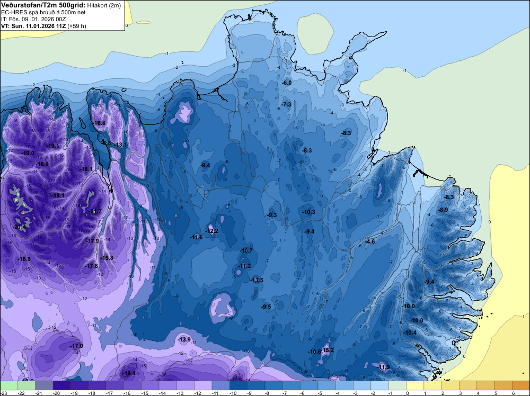Click the 'Hitakort (2m)' label in the header
The height and width of the screenshot is (396, 530).
104,5
